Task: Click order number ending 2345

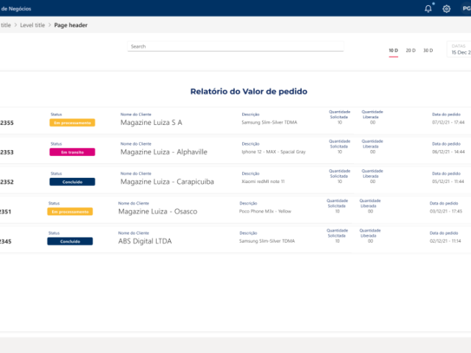Action: 5,241
